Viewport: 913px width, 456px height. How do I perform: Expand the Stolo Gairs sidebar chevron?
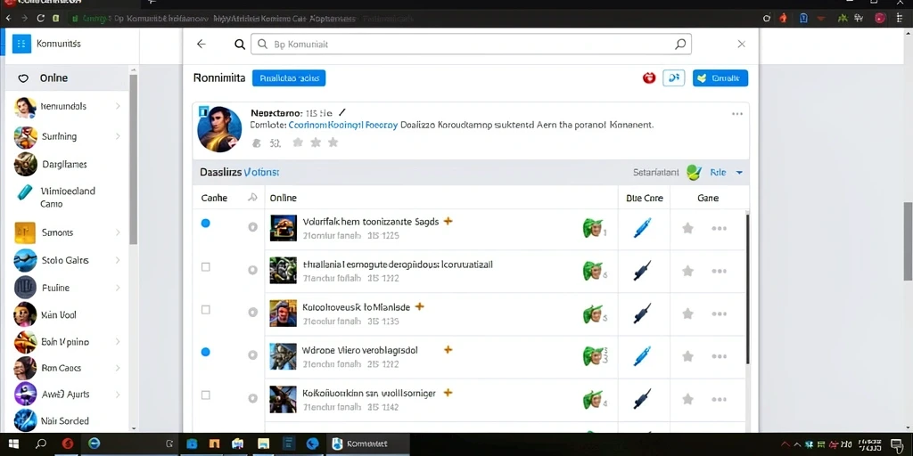119,260
